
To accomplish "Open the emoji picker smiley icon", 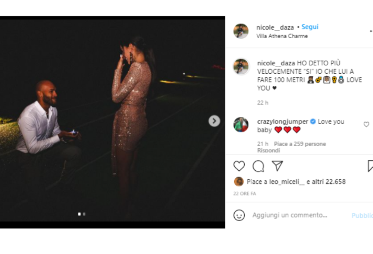I will pyautogui.click(x=239, y=215).
